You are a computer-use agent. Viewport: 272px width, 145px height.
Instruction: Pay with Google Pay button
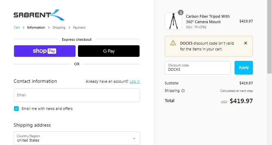[x=109, y=51]
